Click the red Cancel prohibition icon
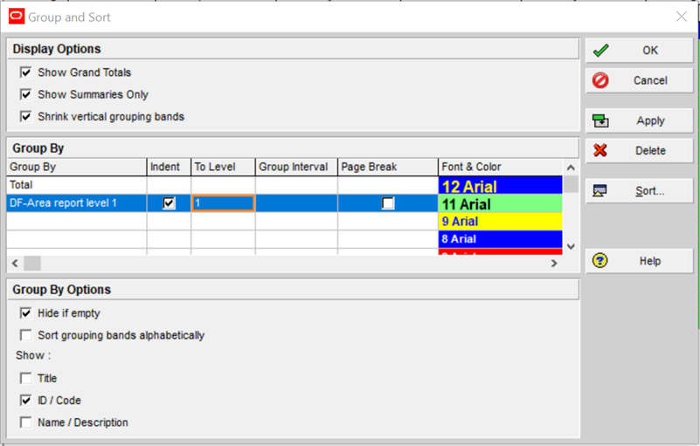 pos(600,80)
